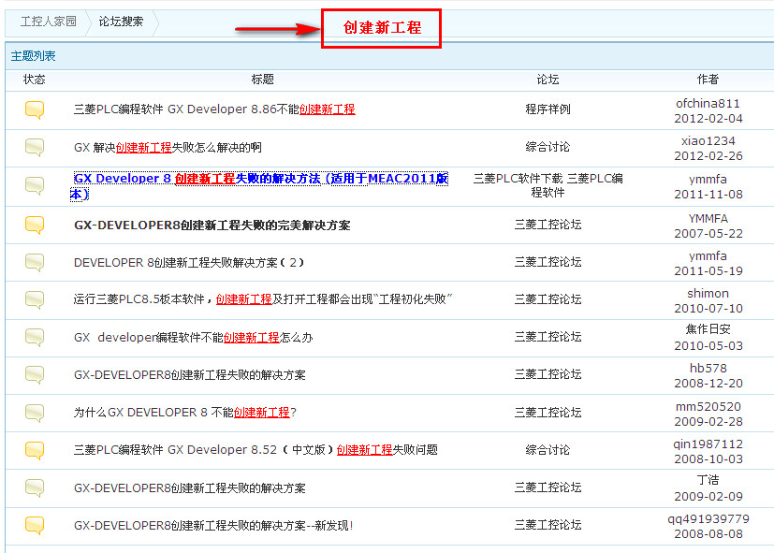Go to 论坛搜索 breadcrumb item

tap(122, 22)
